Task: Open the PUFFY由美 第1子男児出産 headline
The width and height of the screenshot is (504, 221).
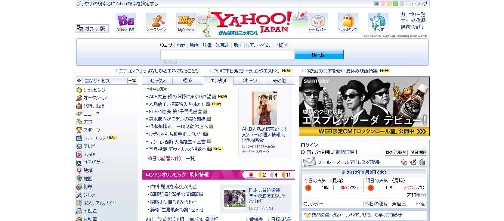Action: (175, 111)
